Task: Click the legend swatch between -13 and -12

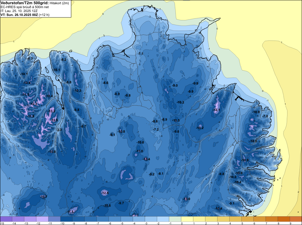Action: coord(30,219)
